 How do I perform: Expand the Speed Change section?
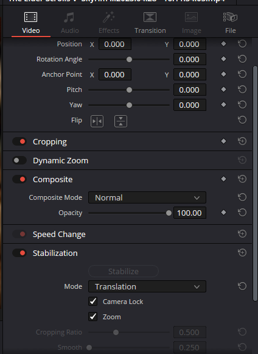pos(59,235)
